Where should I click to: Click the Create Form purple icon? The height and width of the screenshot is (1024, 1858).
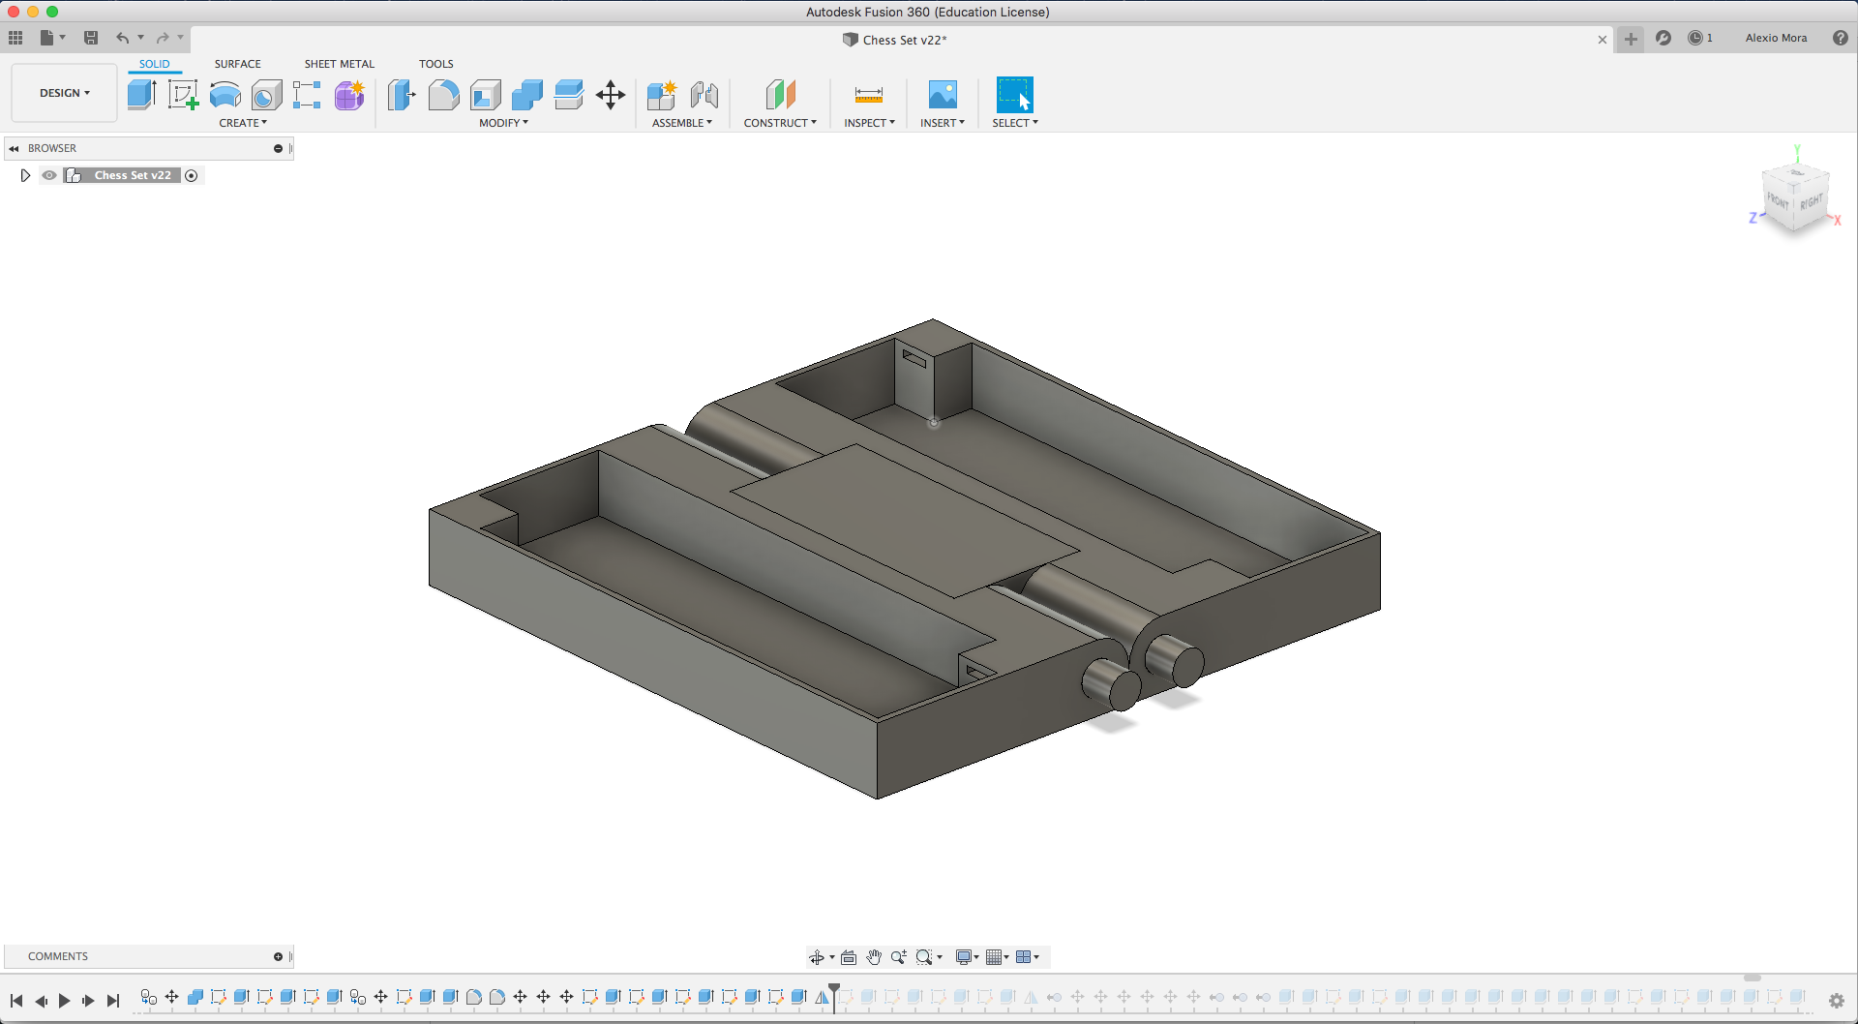click(x=349, y=95)
